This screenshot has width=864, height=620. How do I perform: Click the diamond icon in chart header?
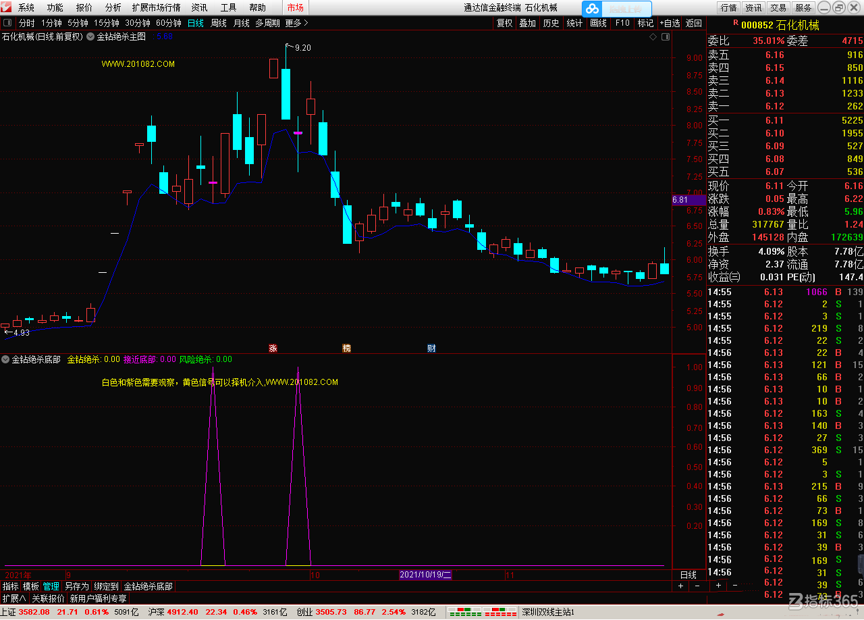point(653,36)
